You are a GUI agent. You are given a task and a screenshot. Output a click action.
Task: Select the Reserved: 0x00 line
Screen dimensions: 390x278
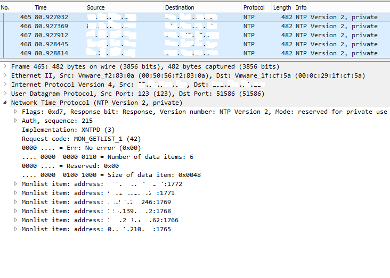[70, 166]
